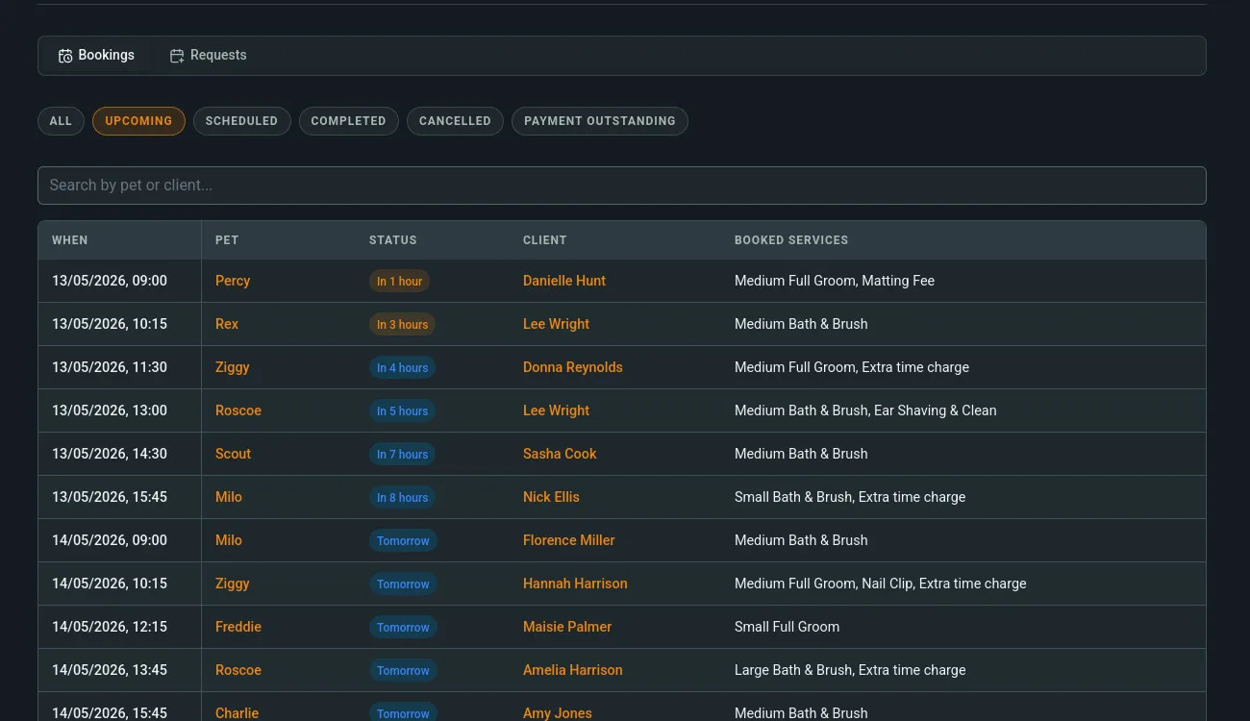This screenshot has width=1250, height=721.
Task: Open Ziggy link in 13/05 11:30 row
Action: 233,367
